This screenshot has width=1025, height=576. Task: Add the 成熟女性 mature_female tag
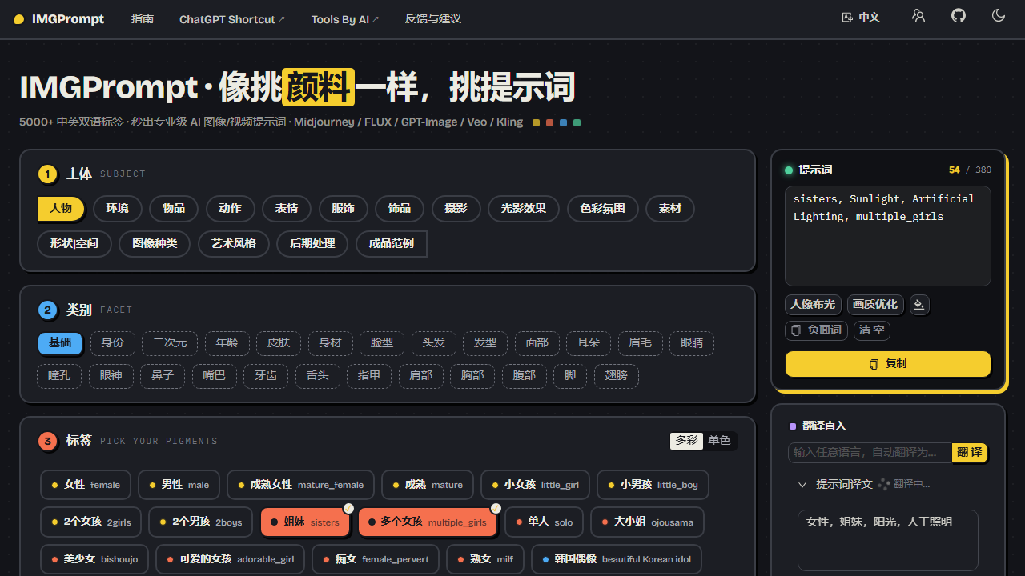tap(301, 485)
